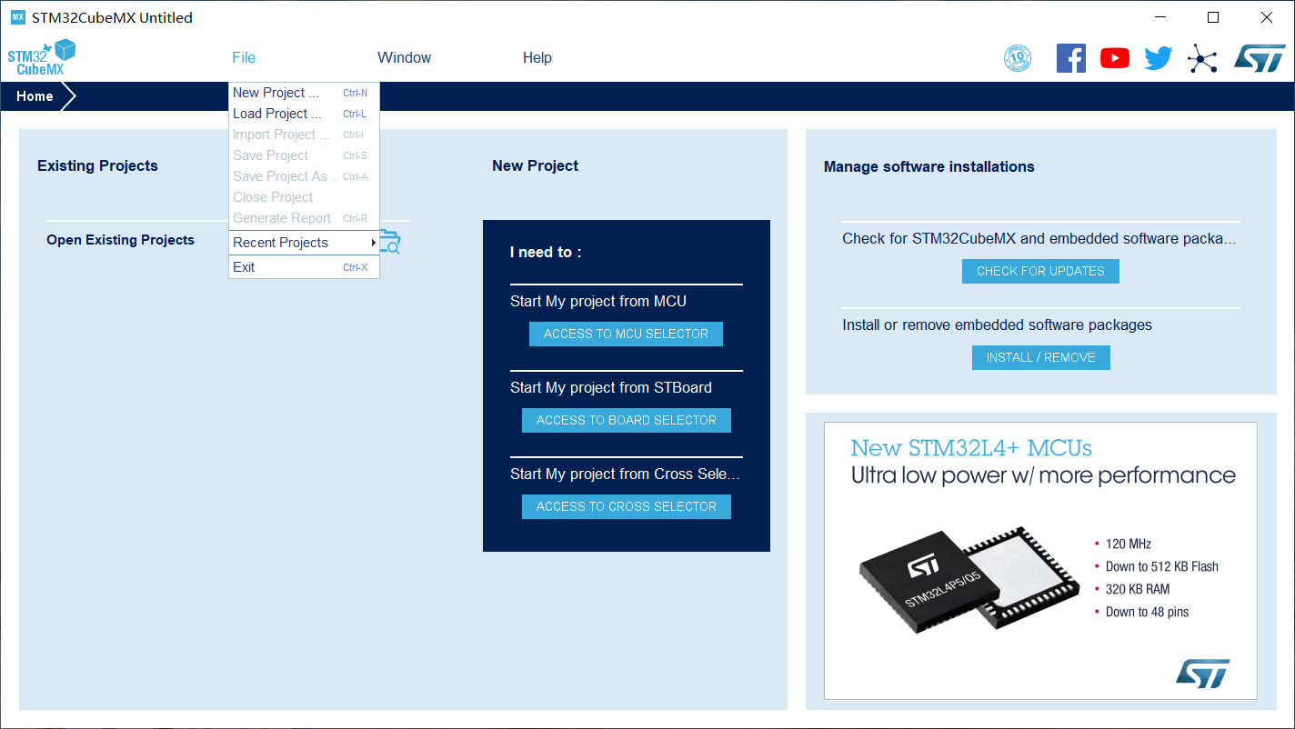Click 'Down to 512 KB Flash' bullet

pos(1161,566)
